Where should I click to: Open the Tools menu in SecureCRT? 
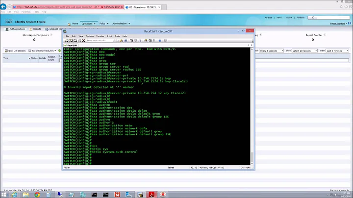117,36
